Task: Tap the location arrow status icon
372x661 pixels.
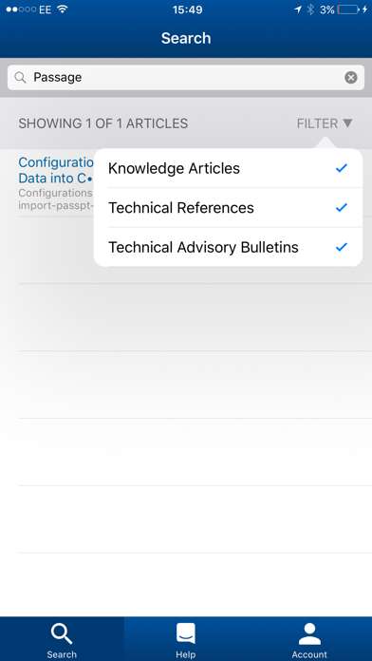Action: click(x=298, y=9)
